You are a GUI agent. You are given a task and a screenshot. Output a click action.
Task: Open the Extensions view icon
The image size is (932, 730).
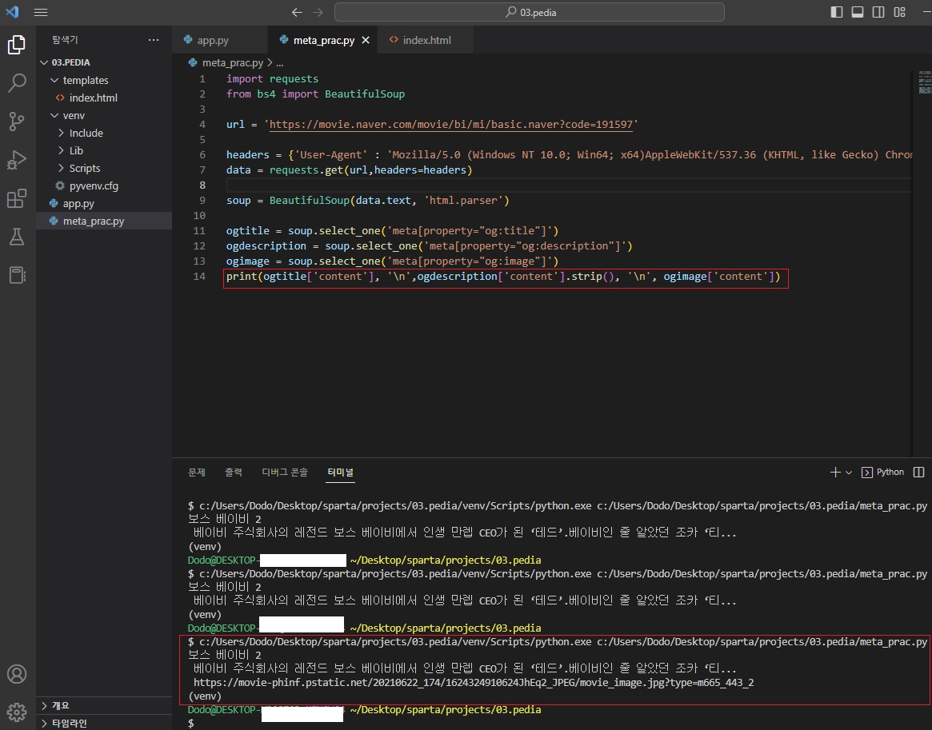pyautogui.click(x=17, y=198)
